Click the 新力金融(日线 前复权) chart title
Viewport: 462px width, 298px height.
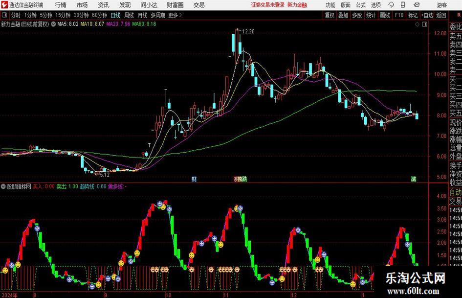click(25, 24)
